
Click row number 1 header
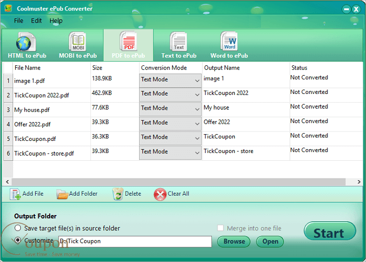tap(8, 81)
